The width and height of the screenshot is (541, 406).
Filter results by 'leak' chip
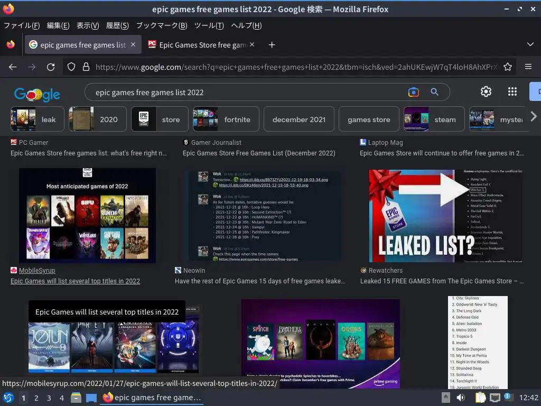38,119
